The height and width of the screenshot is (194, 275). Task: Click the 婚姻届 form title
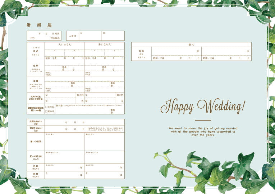[39, 25]
